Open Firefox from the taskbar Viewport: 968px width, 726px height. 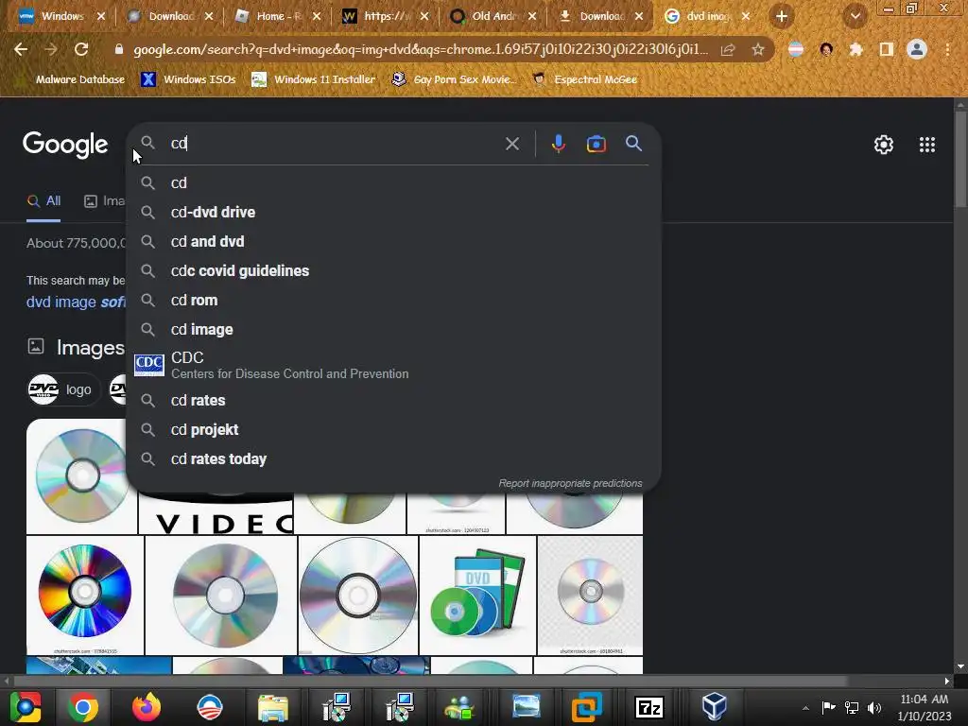tap(147, 707)
